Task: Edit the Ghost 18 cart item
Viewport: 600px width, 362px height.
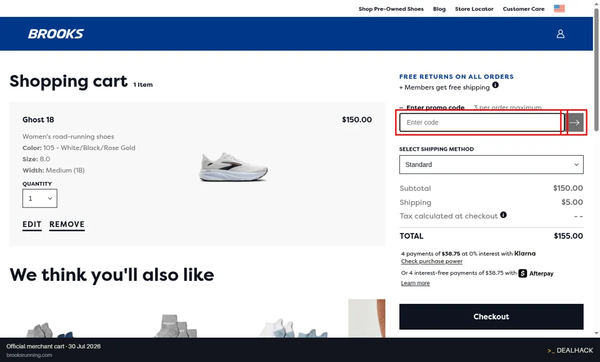Action: coord(32,224)
